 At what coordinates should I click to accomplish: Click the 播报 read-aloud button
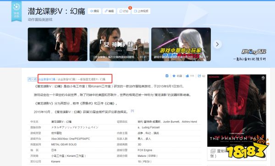pyautogui.click(x=94, y=11)
